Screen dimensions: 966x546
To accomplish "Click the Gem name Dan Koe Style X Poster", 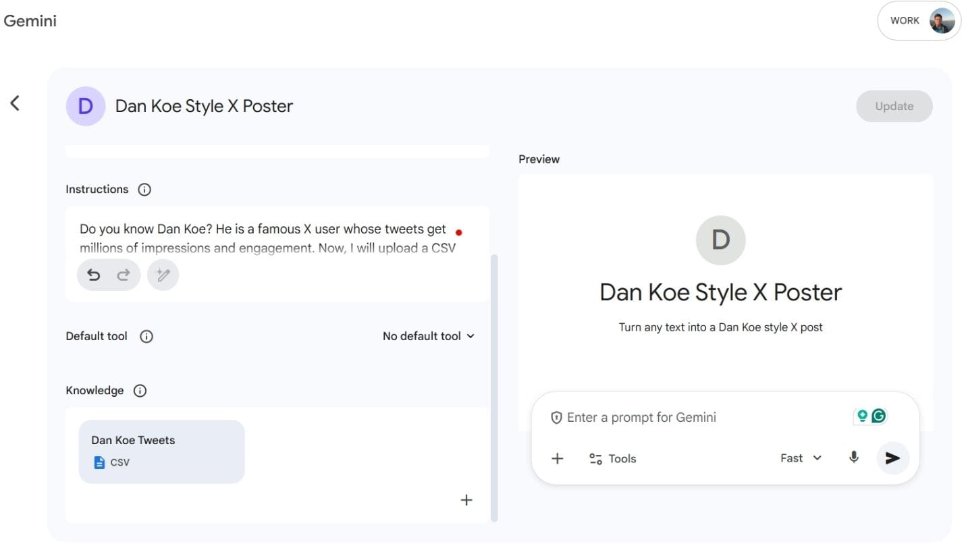I will click(x=204, y=106).
